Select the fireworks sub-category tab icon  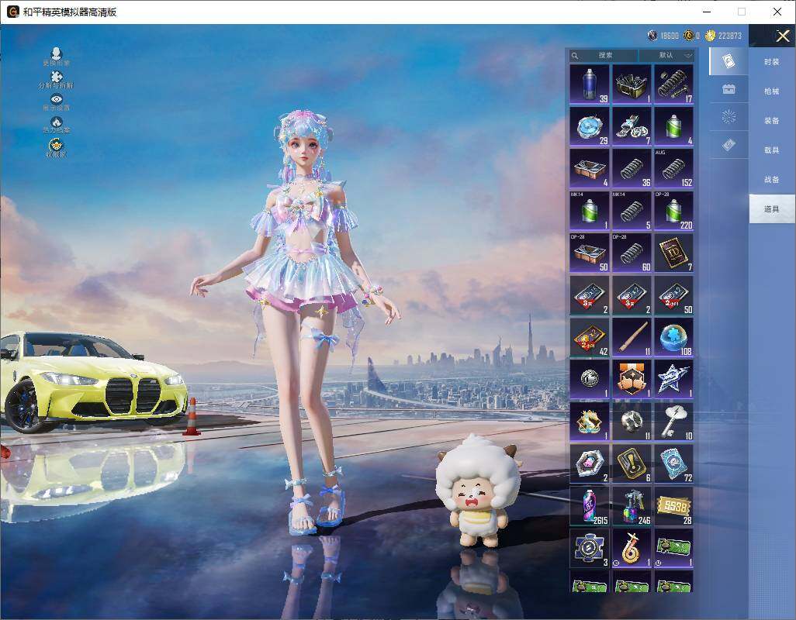[x=729, y=117]
